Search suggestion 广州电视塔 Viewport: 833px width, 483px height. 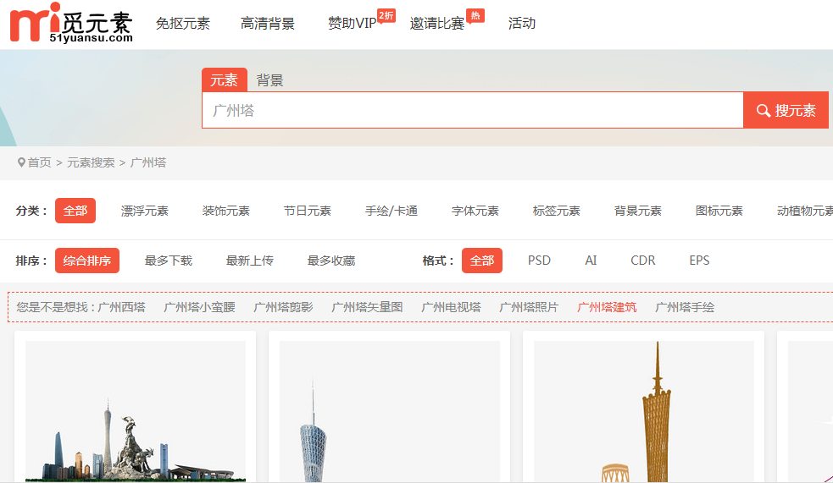coord(451,307)
